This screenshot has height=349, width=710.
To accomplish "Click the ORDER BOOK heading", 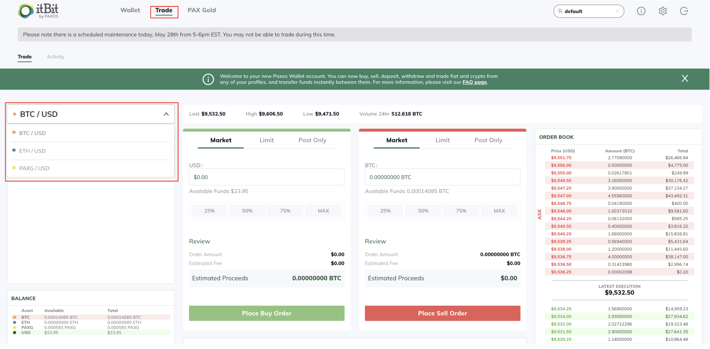I will tap(556, 137).
